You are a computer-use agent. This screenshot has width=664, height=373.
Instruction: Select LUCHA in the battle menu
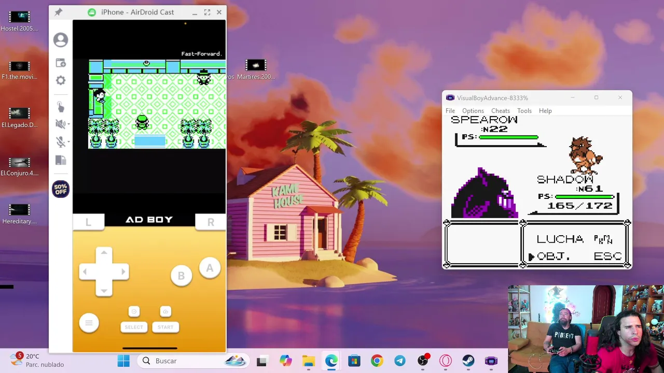[560, 239]
